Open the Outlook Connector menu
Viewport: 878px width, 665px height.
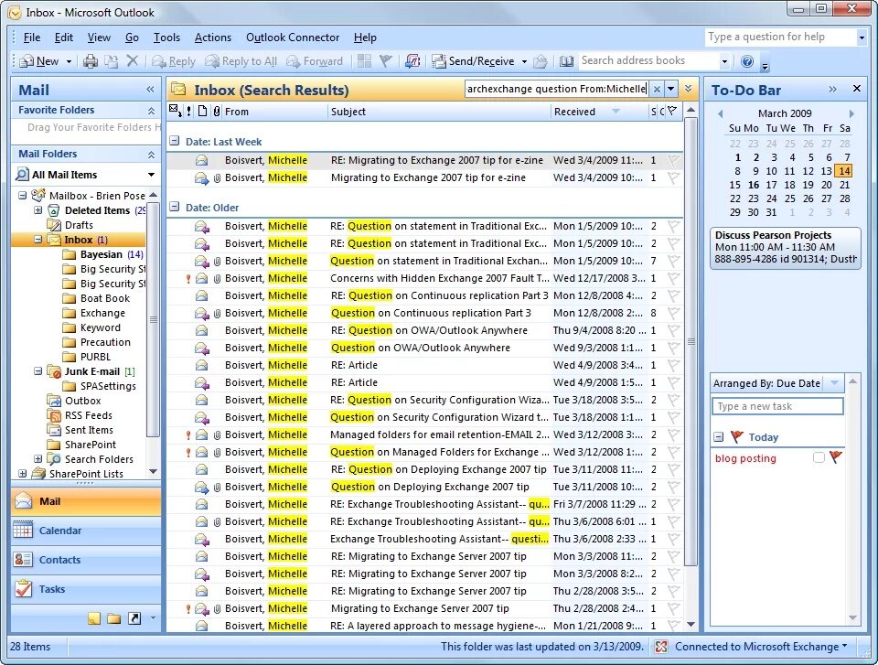(293, 38)
